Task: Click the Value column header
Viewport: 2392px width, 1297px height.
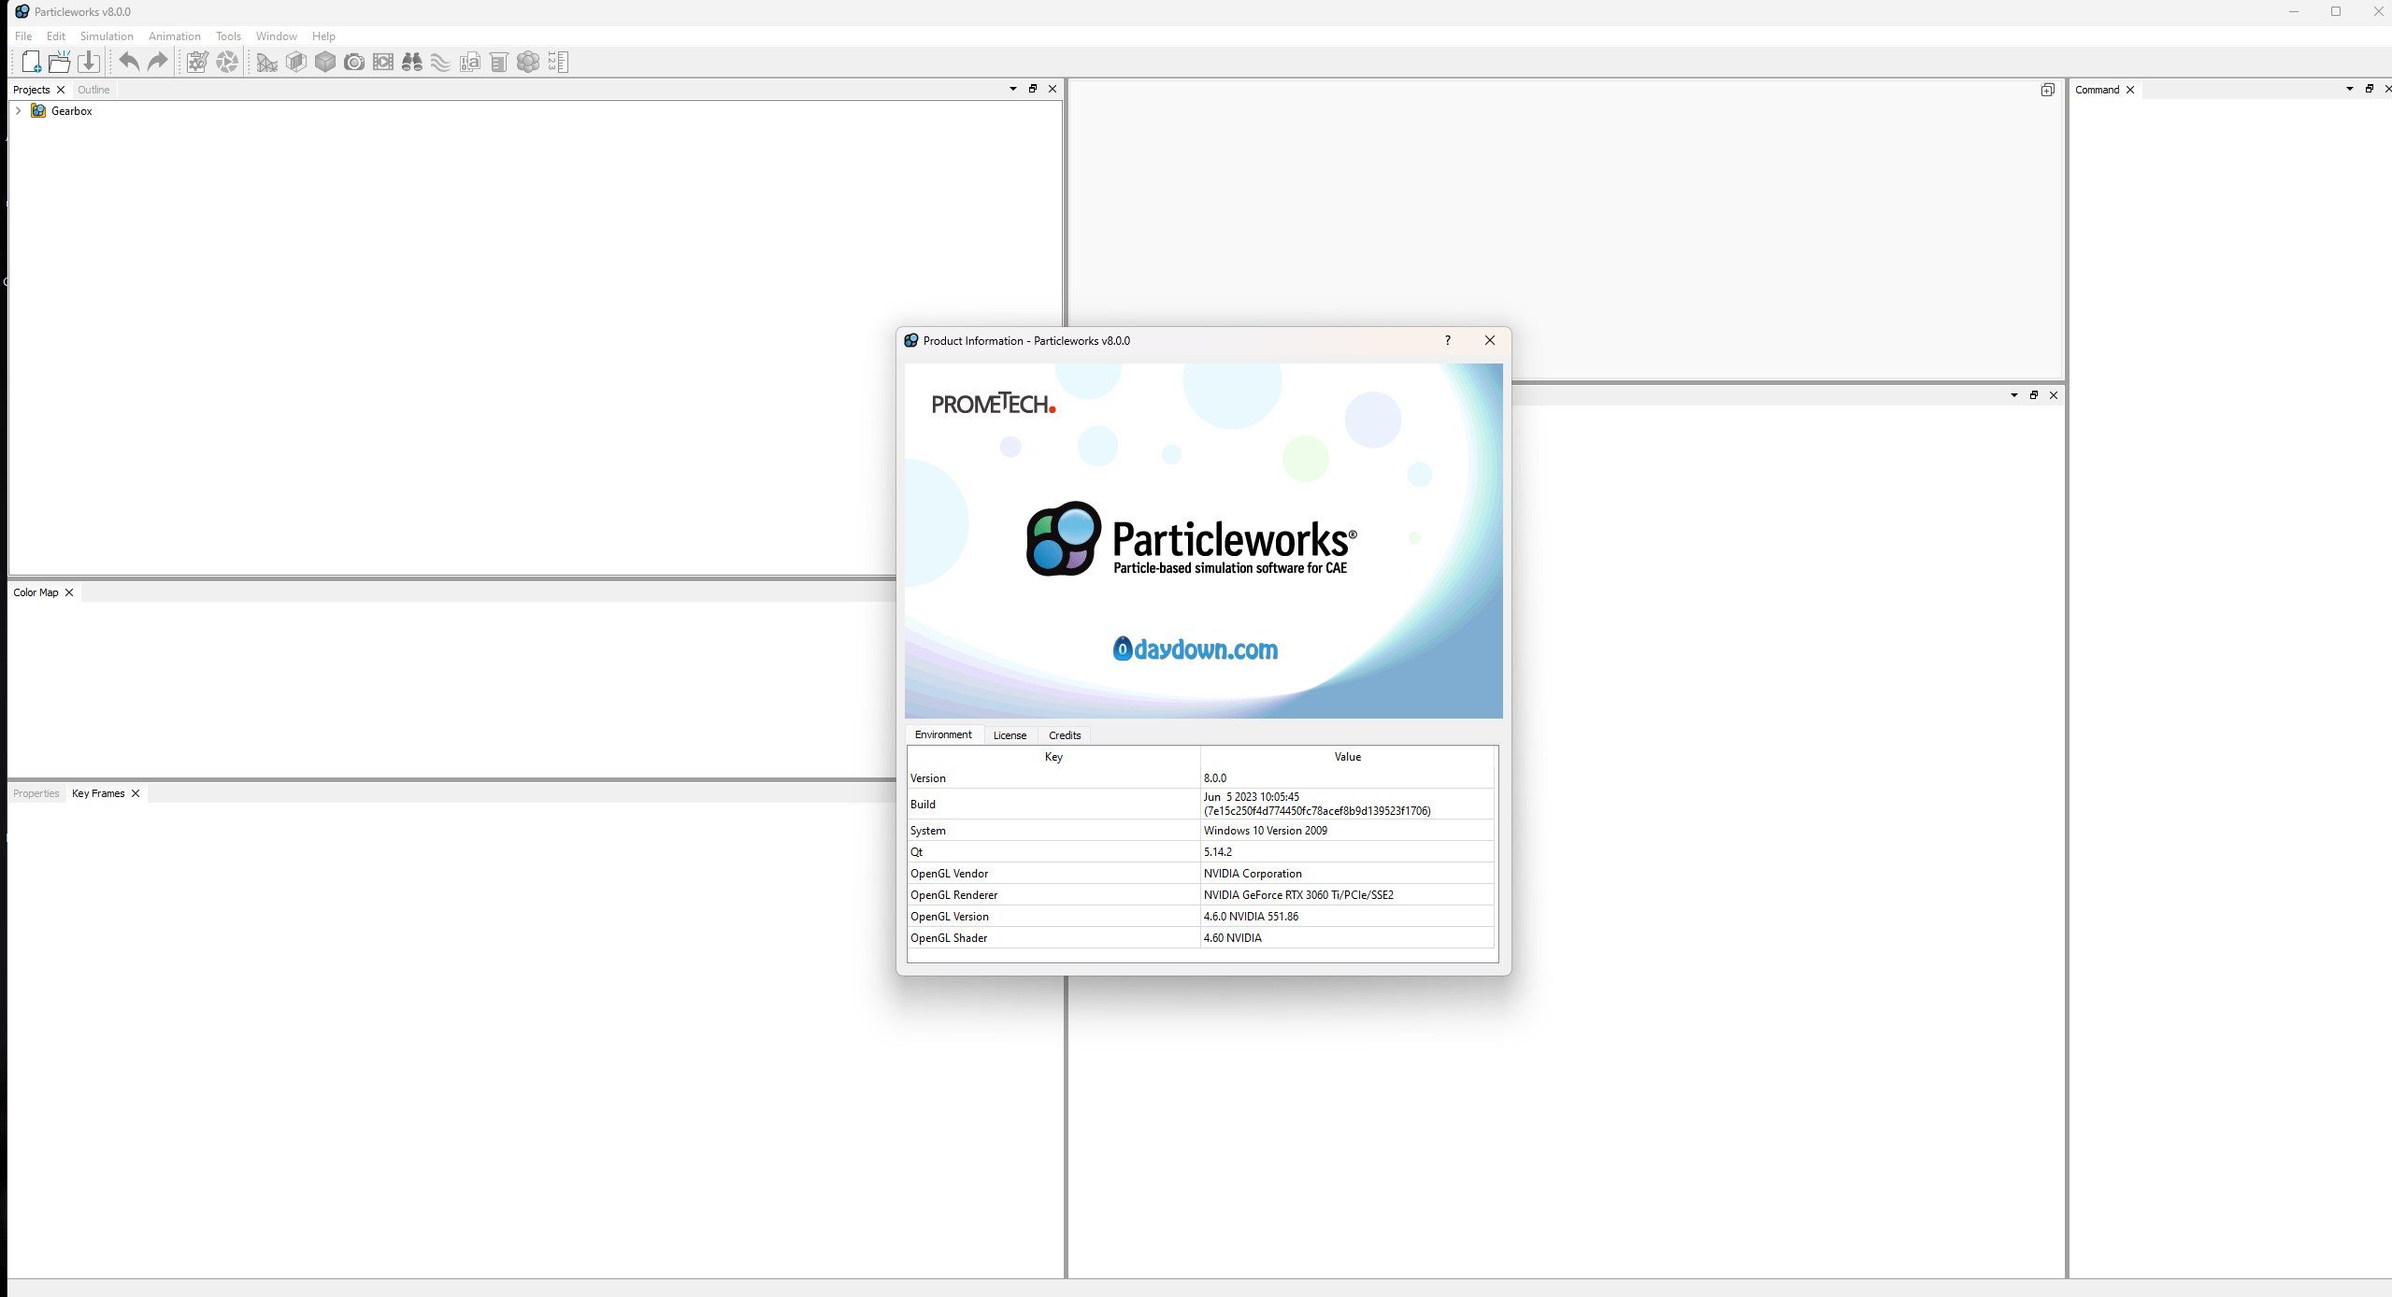Action: (x=1348, y=757)
